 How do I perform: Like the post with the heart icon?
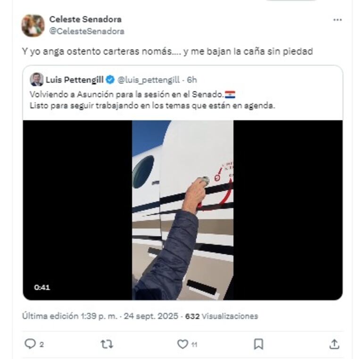click(x=182, y=344)
